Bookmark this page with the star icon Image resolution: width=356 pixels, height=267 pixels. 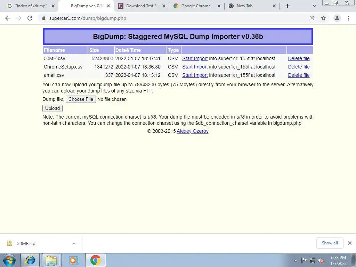(323, 18)
